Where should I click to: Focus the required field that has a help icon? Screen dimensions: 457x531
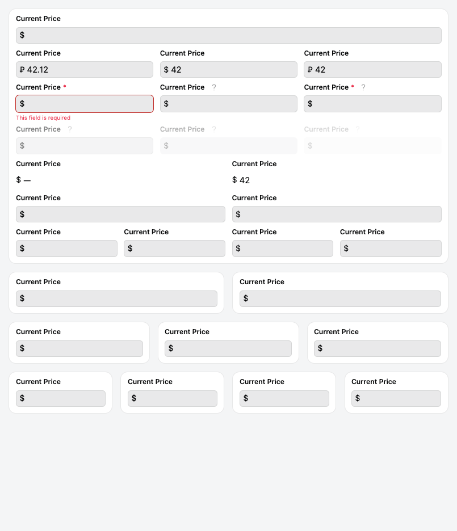click(x=372, y=104)
